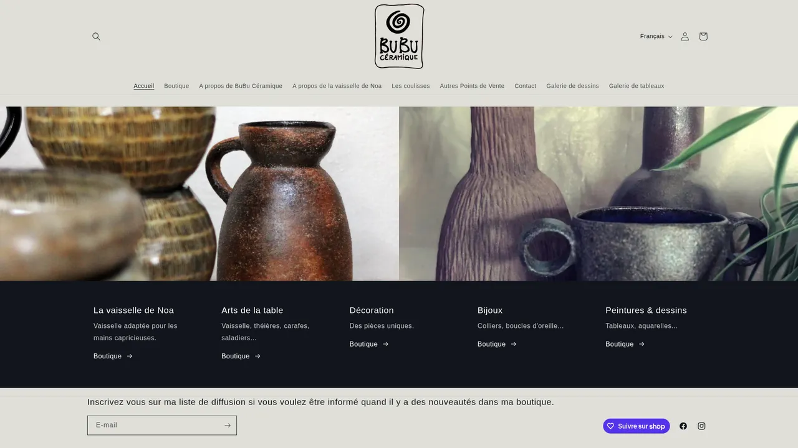Viewport: 798px width, 448px height.
Task: Click the text 'Des pièces uniques.'
Action: 382,325
